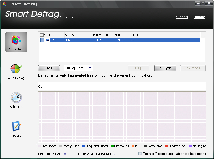The width and height of the screenshot is (214, 159).
Task: Click the MFT orange swatch
Action: click(x=133, y=146)
